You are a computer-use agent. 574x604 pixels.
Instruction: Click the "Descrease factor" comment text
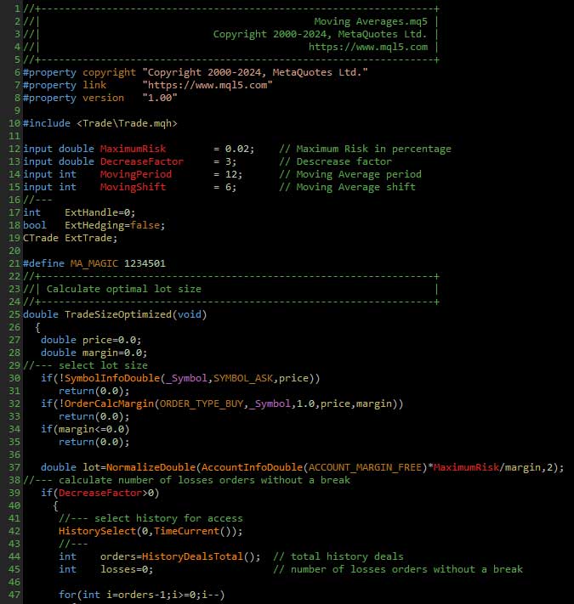[344, 161]
